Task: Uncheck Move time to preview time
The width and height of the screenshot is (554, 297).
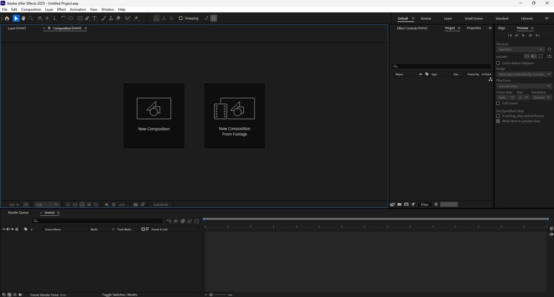Action: click(x=498, y=121)
